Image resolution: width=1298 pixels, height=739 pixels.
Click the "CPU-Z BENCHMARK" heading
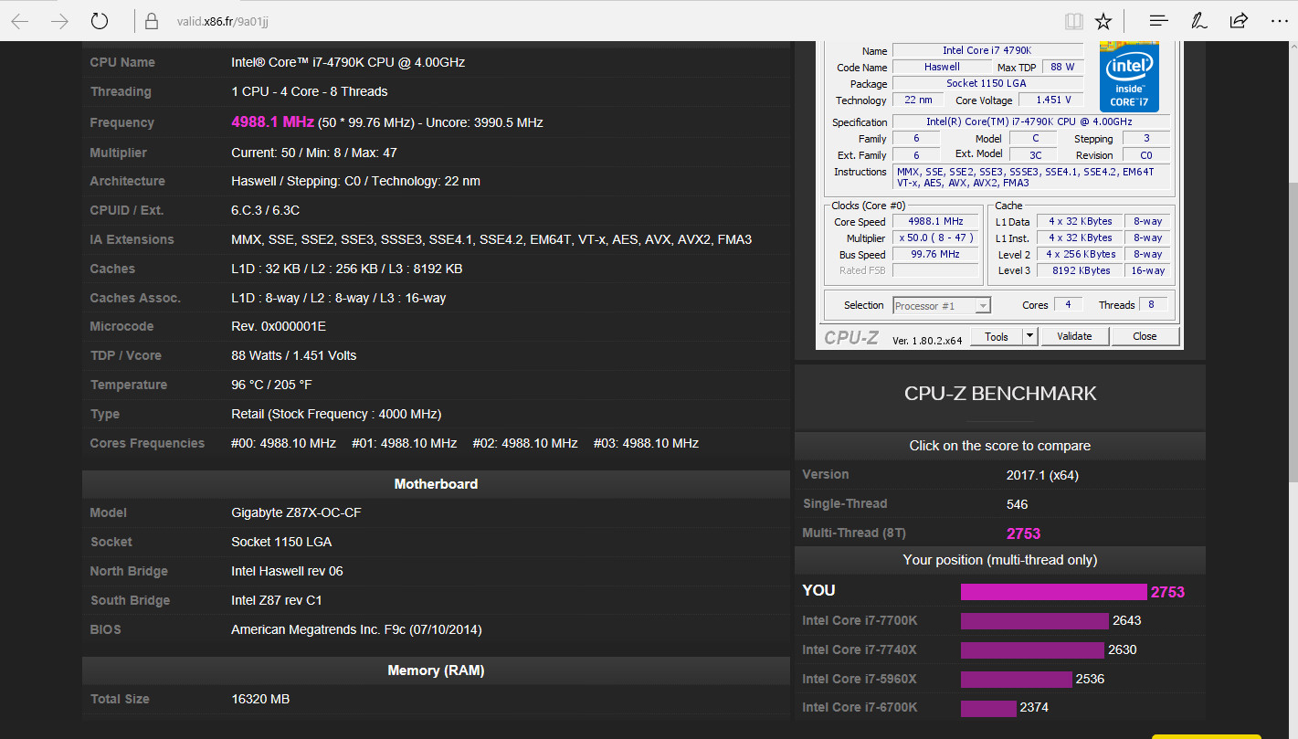1000,394
